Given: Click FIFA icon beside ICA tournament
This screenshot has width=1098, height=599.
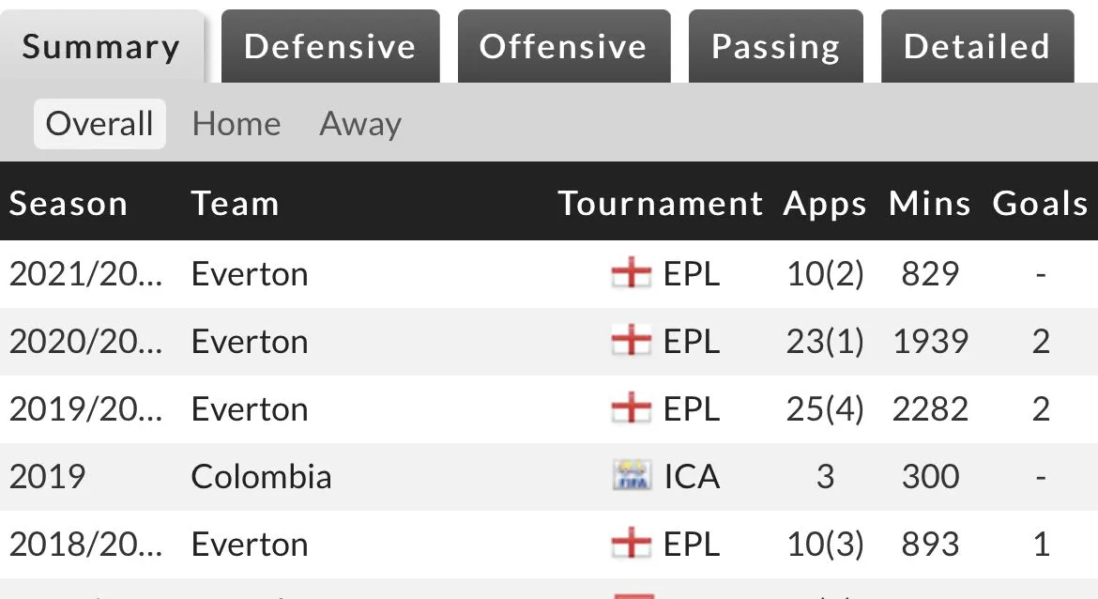Looking at the screenshot, I should pyautogui.click(x=630, y=477).
